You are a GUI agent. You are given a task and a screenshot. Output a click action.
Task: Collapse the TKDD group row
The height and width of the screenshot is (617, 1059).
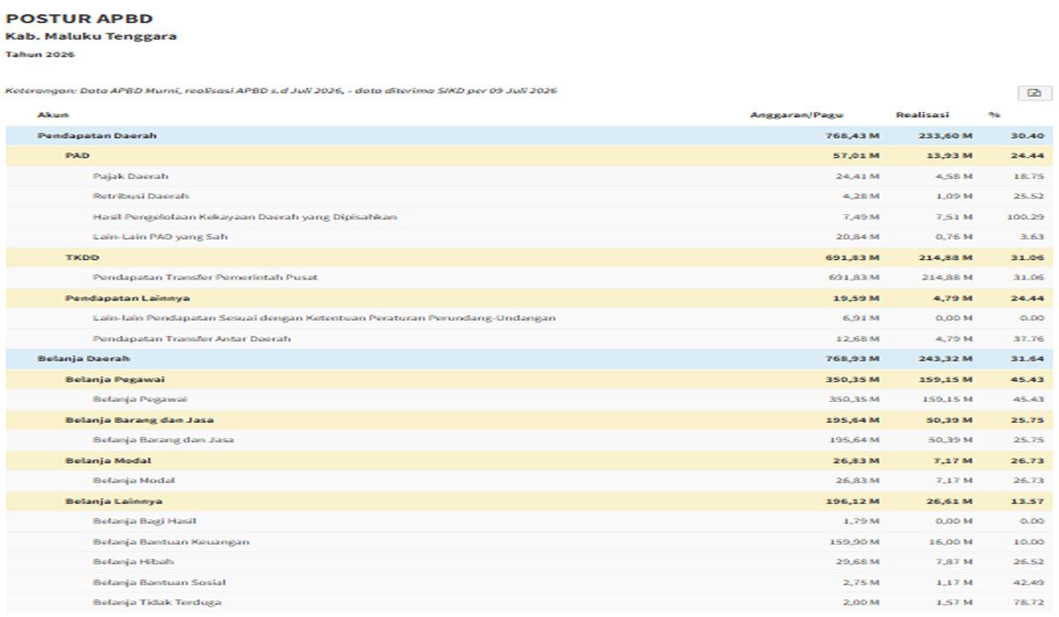[529, 257]
